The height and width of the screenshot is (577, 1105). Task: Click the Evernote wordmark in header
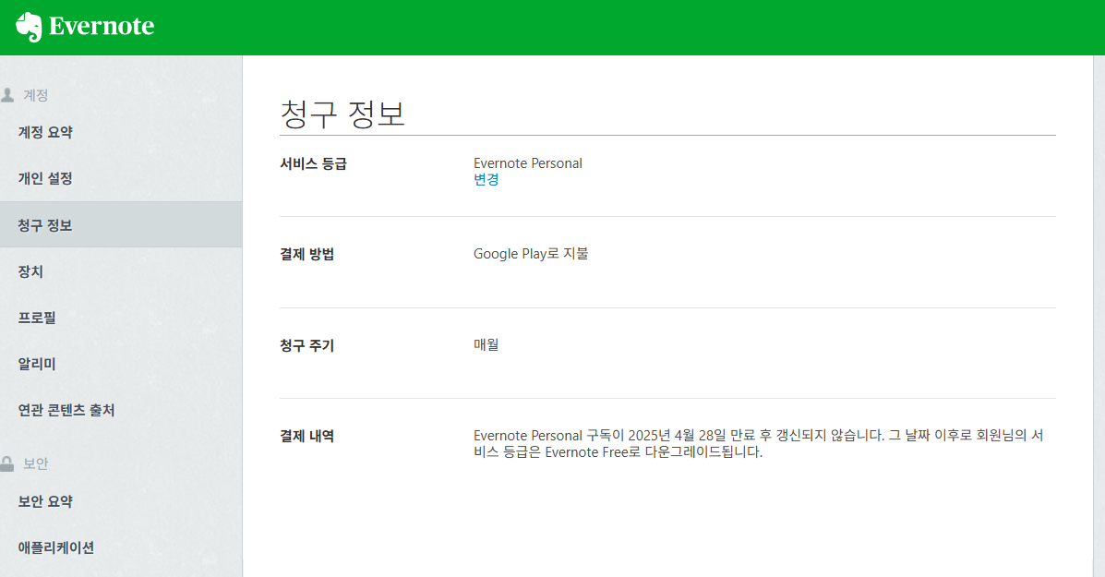pyautogui.click(x=102, y=26)
